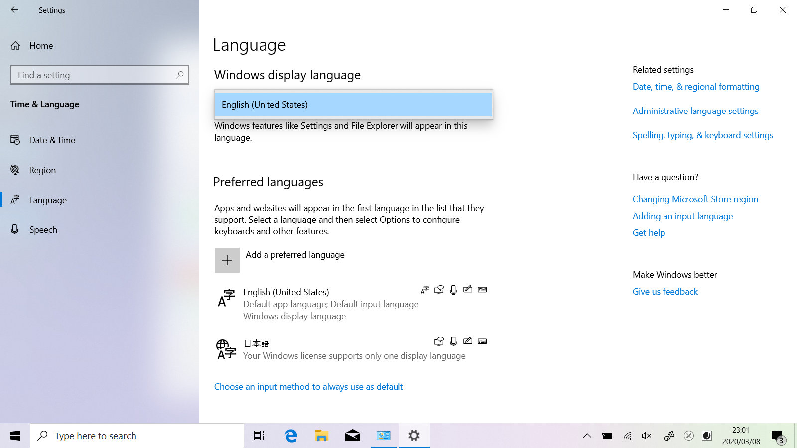This screenshot has height=448, width=797.
Task: Click speech recognition microphone icon for English
Action: [x=453, y=290]
